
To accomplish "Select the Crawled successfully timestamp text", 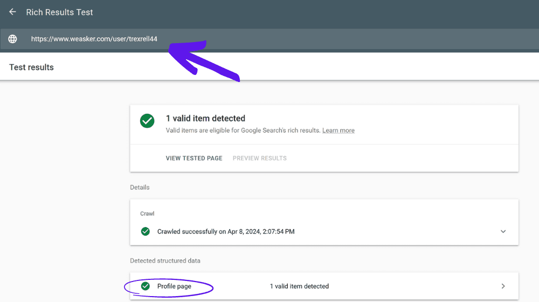I will 225,231.
